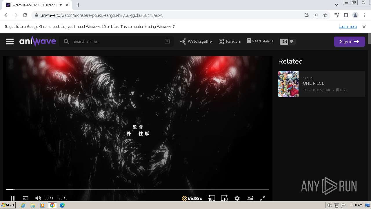Launch Internet Explorer from taskbar
This screenshot has width=371, height=209.
coord(23,205)
